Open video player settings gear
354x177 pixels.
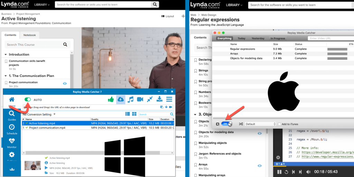[x=278, y=157]
